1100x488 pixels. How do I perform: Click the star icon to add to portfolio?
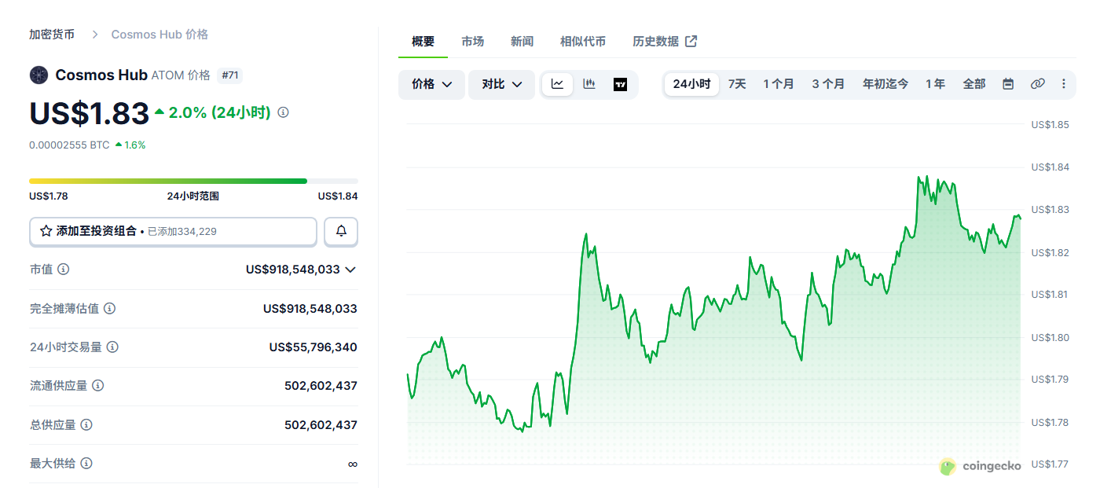(x=46, y=232)
